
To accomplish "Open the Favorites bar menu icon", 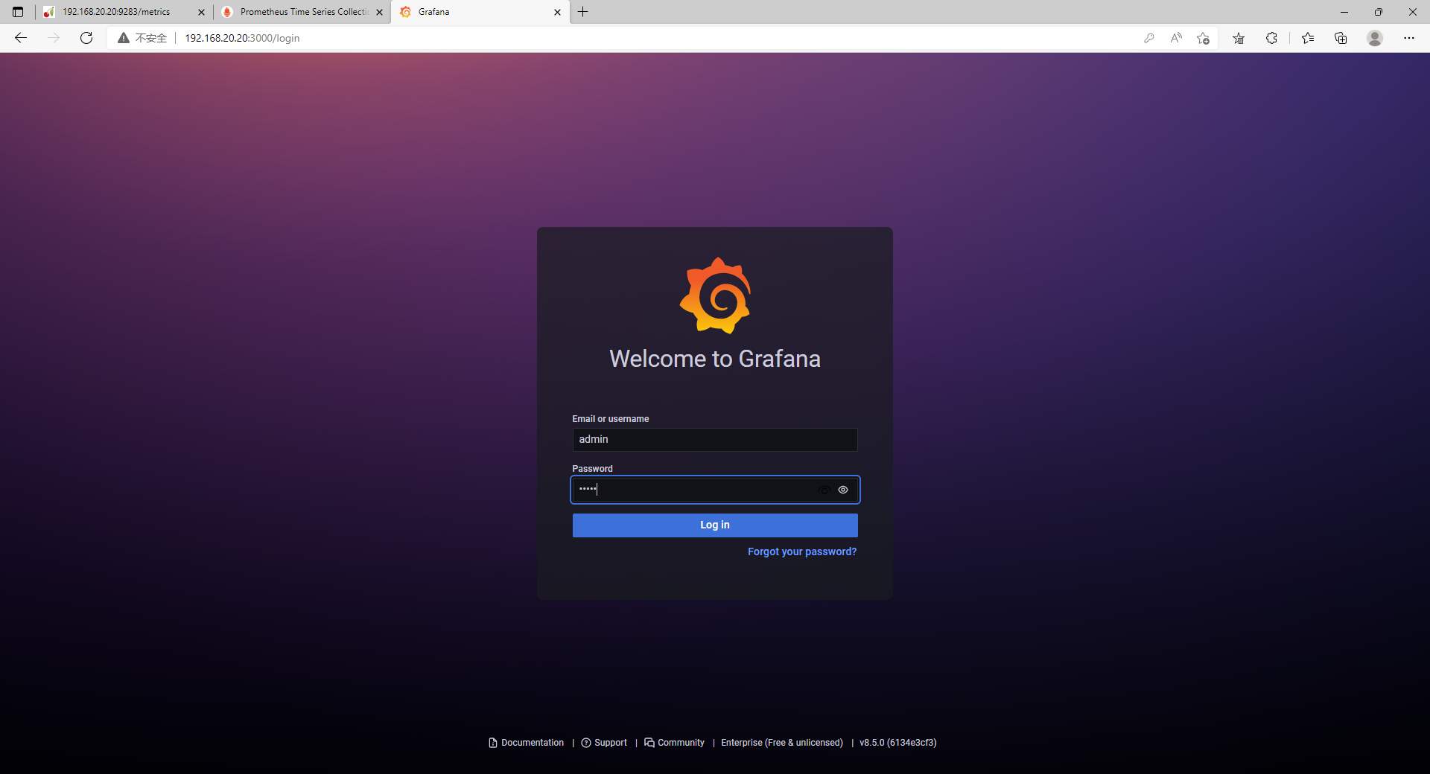I will [x=1308, y=38].
